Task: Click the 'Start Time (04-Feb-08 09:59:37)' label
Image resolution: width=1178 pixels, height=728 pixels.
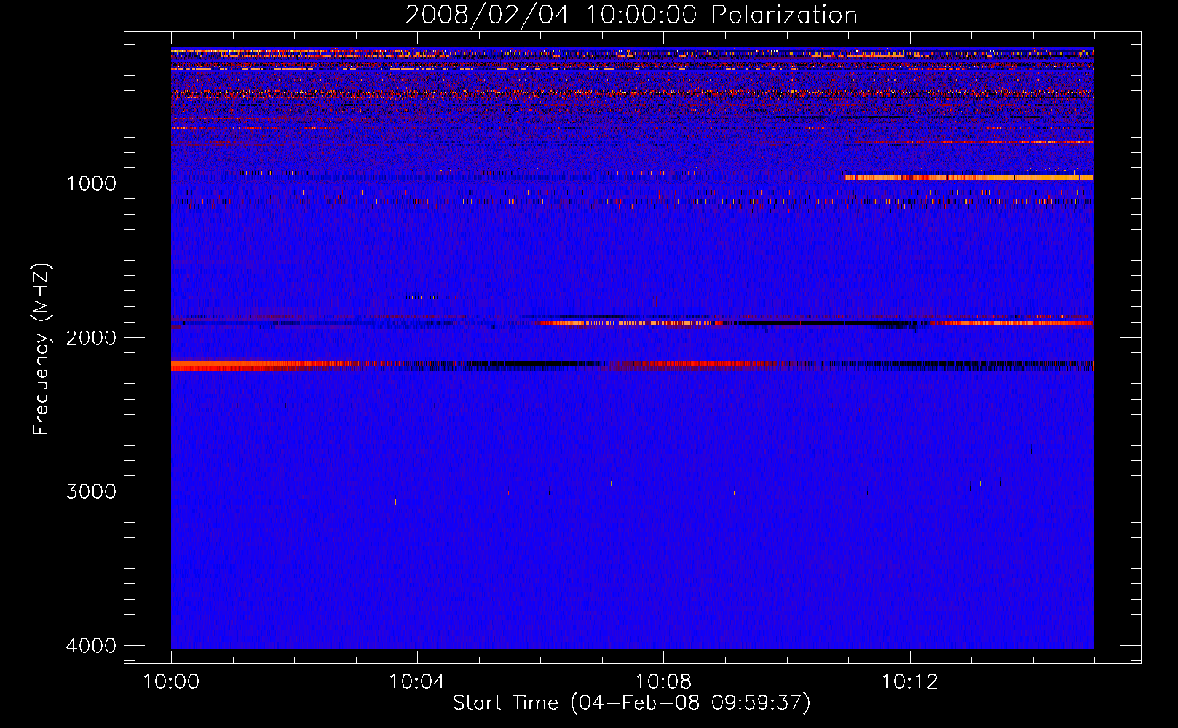Action: pyautogui.click(x=631, y=703)
